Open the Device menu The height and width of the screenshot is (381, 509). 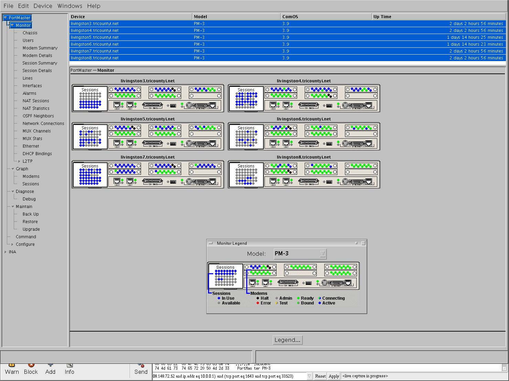(x=43, y=6)
